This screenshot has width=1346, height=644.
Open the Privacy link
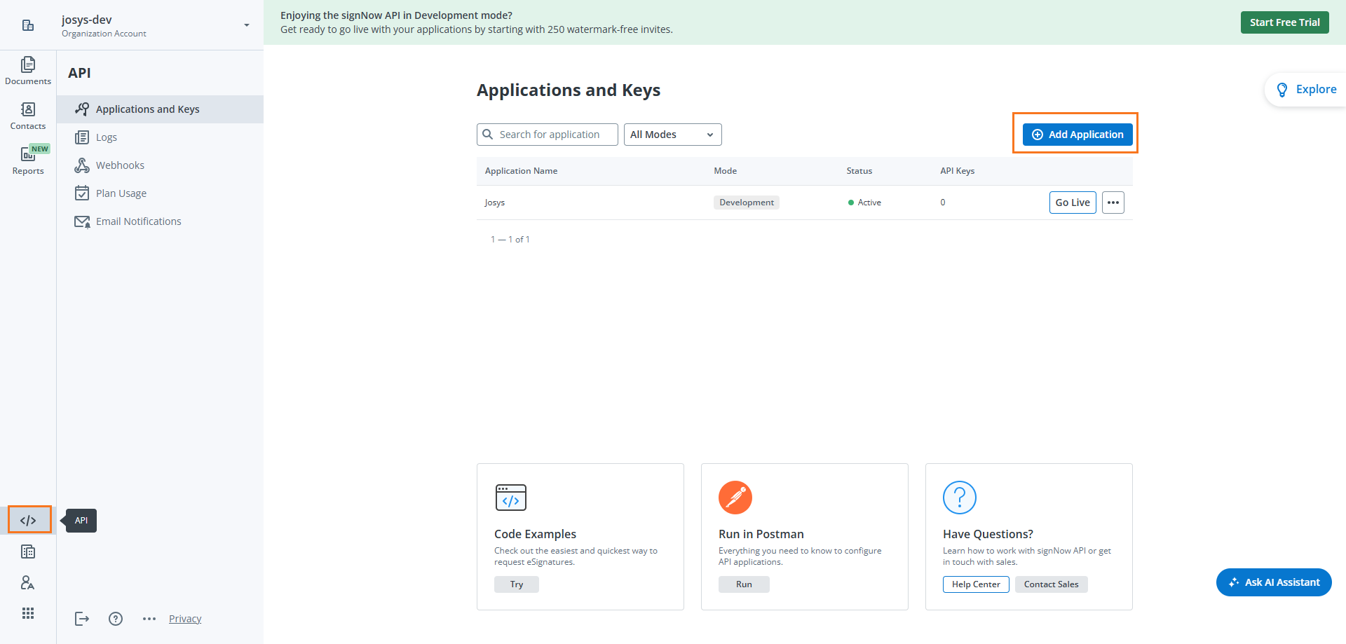point(185,619)
